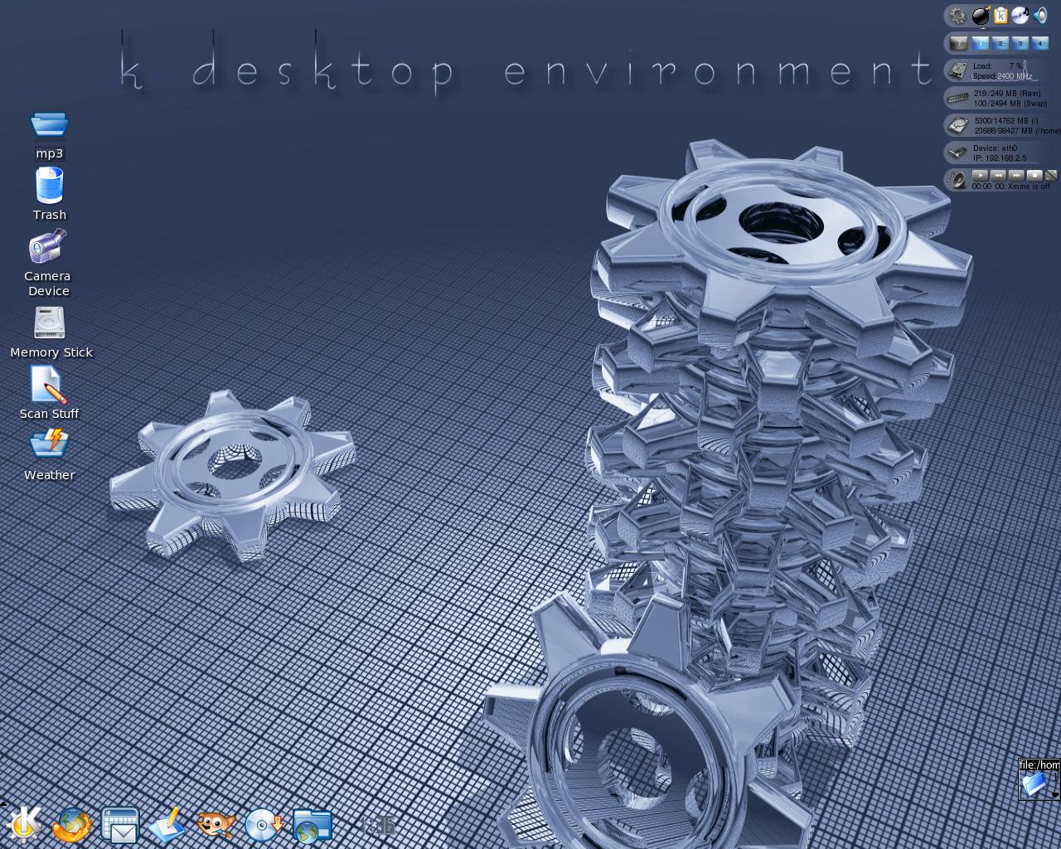Open the Camera Device icon
Viewport: 1061px width, 849px height.
[x=47, y=247]
